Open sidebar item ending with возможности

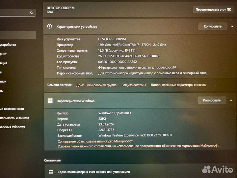click(12, 109)
